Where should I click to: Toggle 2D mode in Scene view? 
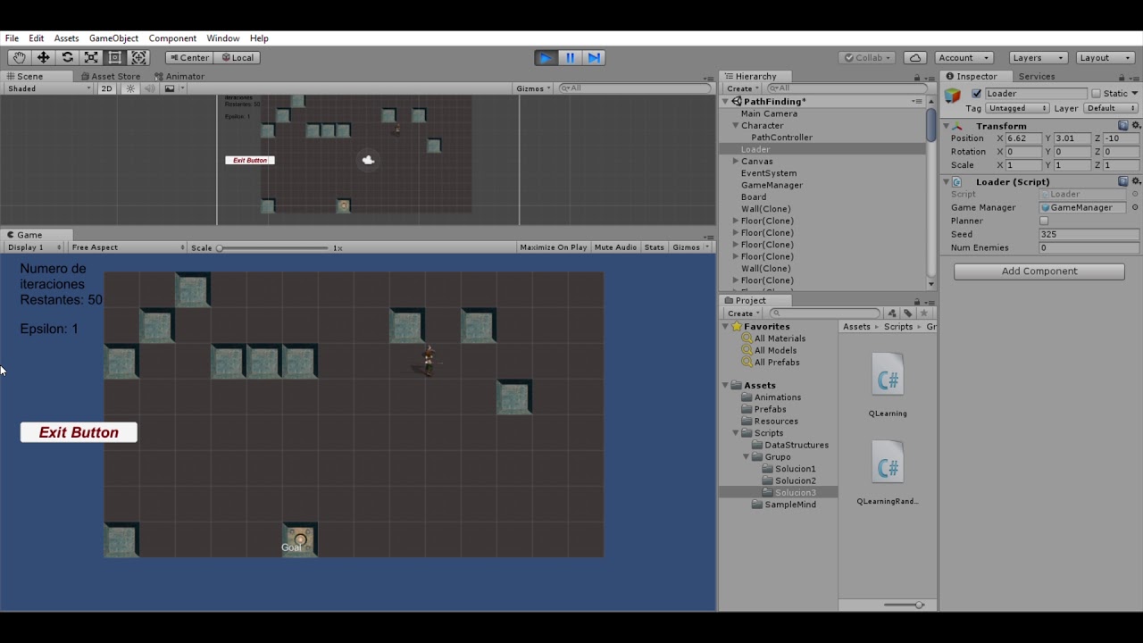tap(106, 88)
